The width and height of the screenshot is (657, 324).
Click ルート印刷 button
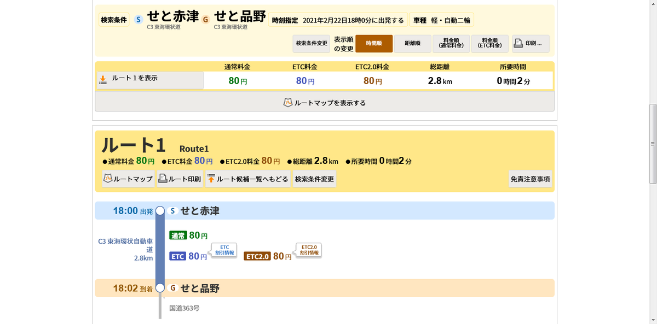click(x=180, y=179)
